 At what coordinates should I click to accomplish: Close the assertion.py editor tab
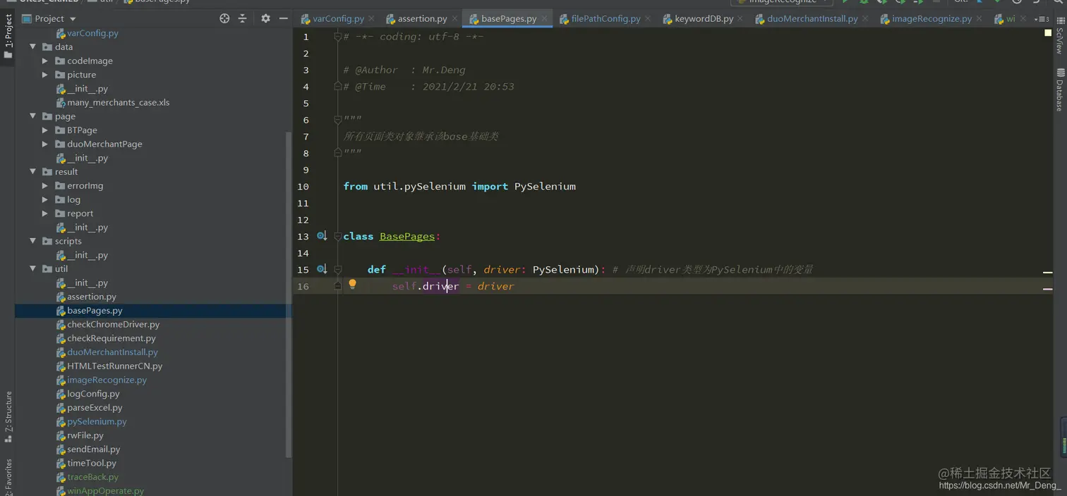coord(454,19)
